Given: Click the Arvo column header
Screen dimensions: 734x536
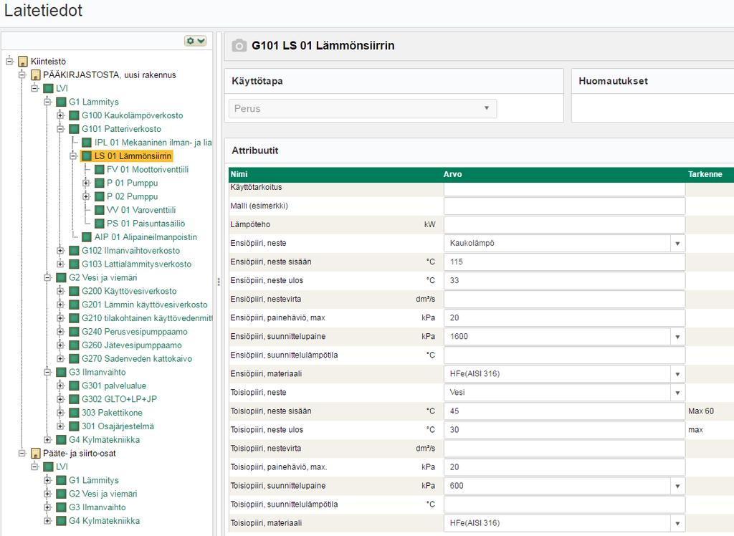Looking at the screenshot, I should (x=453, y=174).
